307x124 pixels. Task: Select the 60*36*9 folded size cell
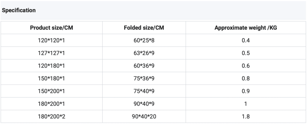144,66
